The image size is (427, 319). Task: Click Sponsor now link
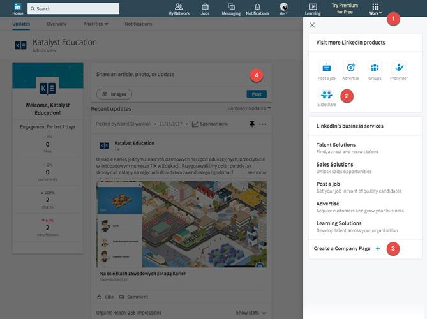coord(210,124)
